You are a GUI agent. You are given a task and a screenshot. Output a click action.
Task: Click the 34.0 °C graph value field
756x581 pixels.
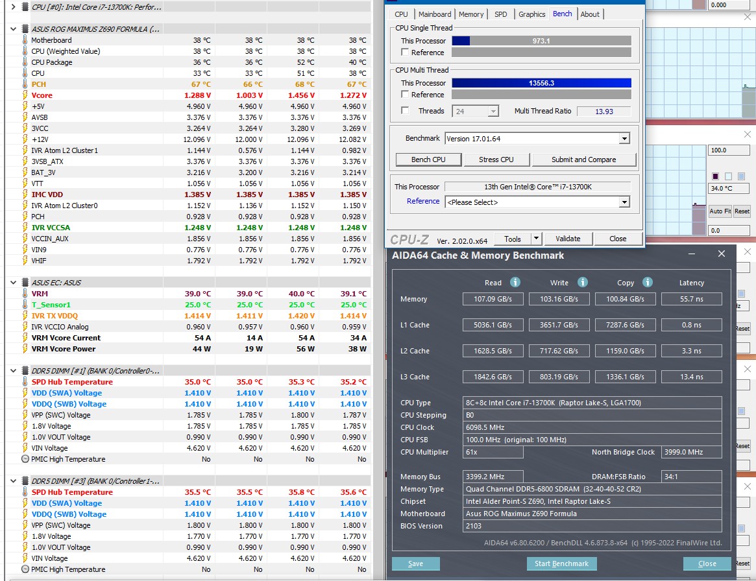[728, 188]
